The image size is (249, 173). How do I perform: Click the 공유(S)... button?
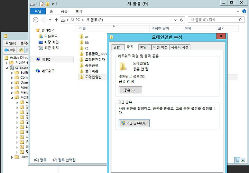[130, 90]
